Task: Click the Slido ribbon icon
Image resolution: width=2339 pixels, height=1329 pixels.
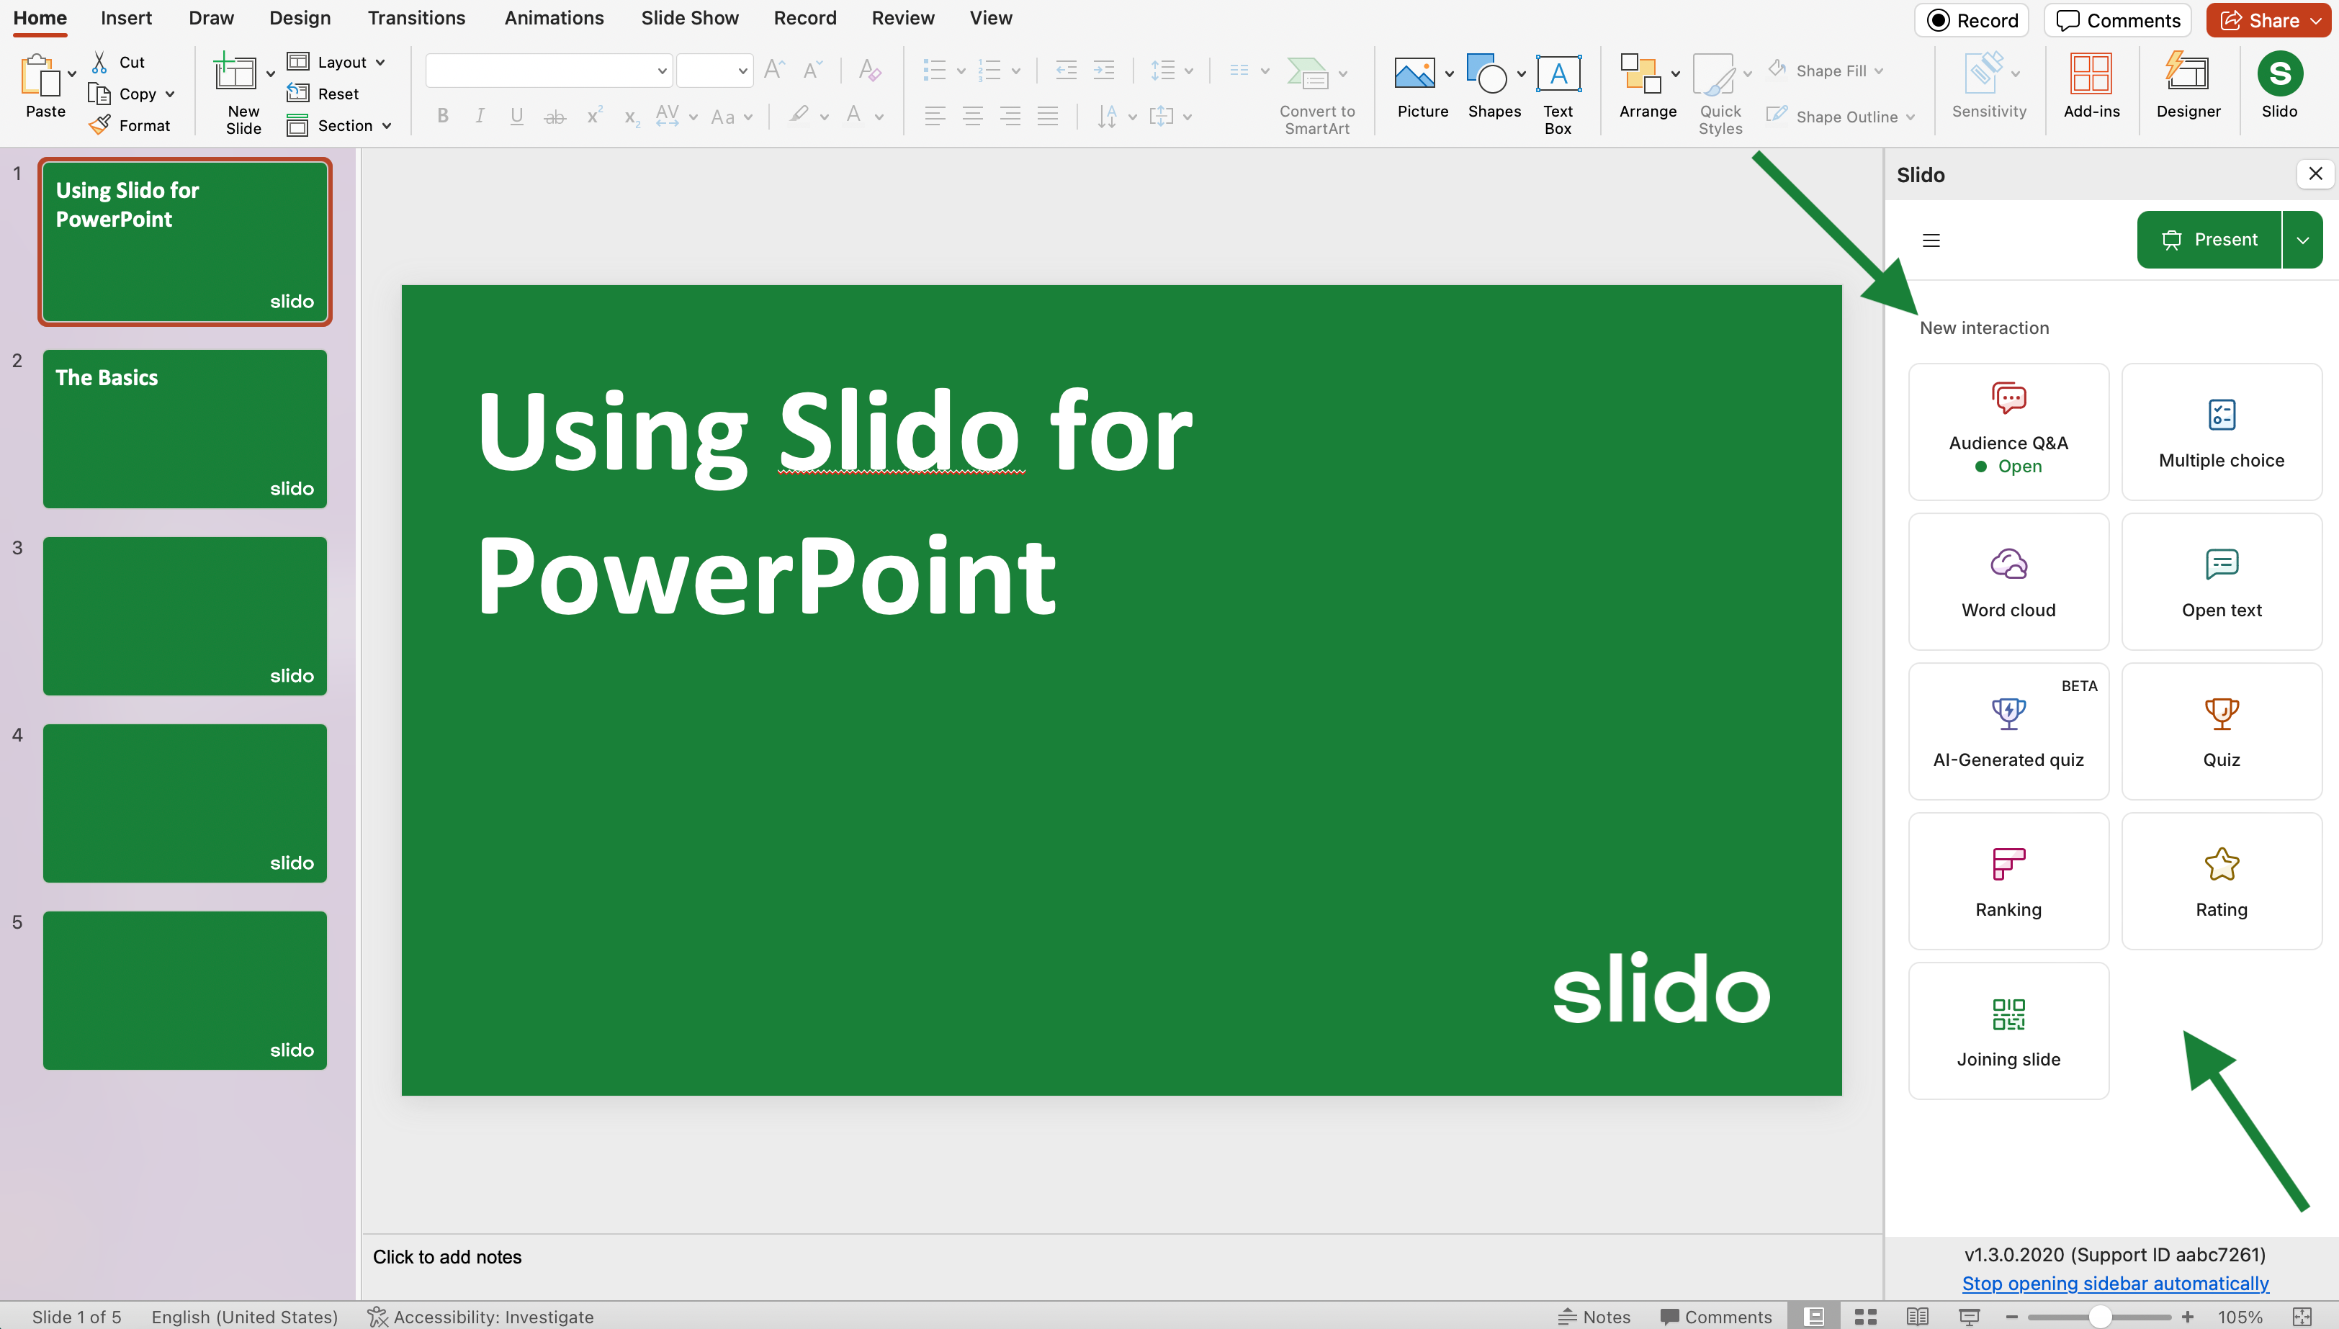Action: pyautogui.click(x=2279, y=86)
